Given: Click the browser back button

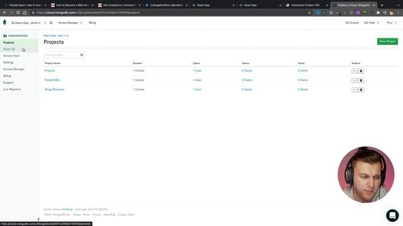Looking at the screenshot, I should (x=4, y=13).
